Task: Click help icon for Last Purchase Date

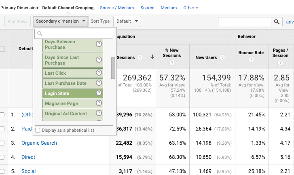Action: (x=99, y=83)
